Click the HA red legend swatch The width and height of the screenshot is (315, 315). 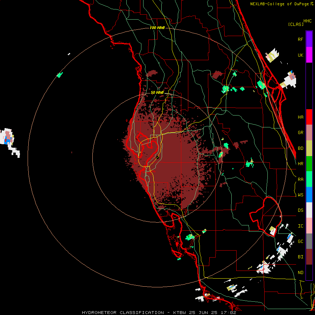(309, 117)
